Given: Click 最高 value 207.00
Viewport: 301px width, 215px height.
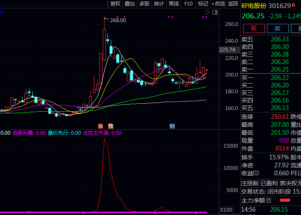Looking at the screenshot, I should pos(280,125).
